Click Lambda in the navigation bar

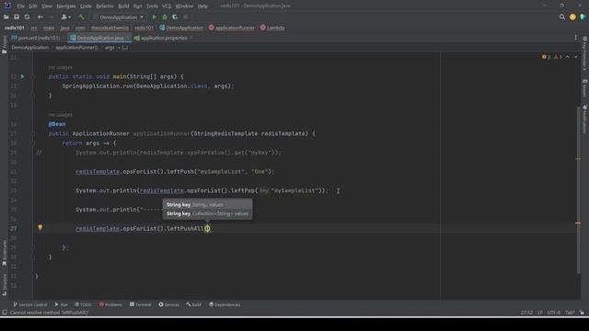tap(272, 28)
